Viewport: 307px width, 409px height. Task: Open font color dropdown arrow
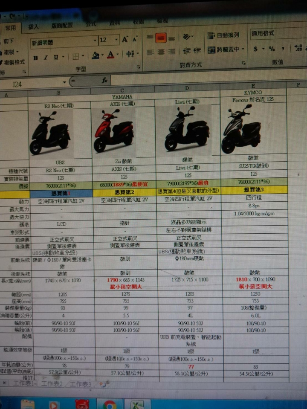pyautogui.click(x=118, y=55)
